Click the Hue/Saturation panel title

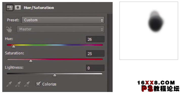(39, 8)
